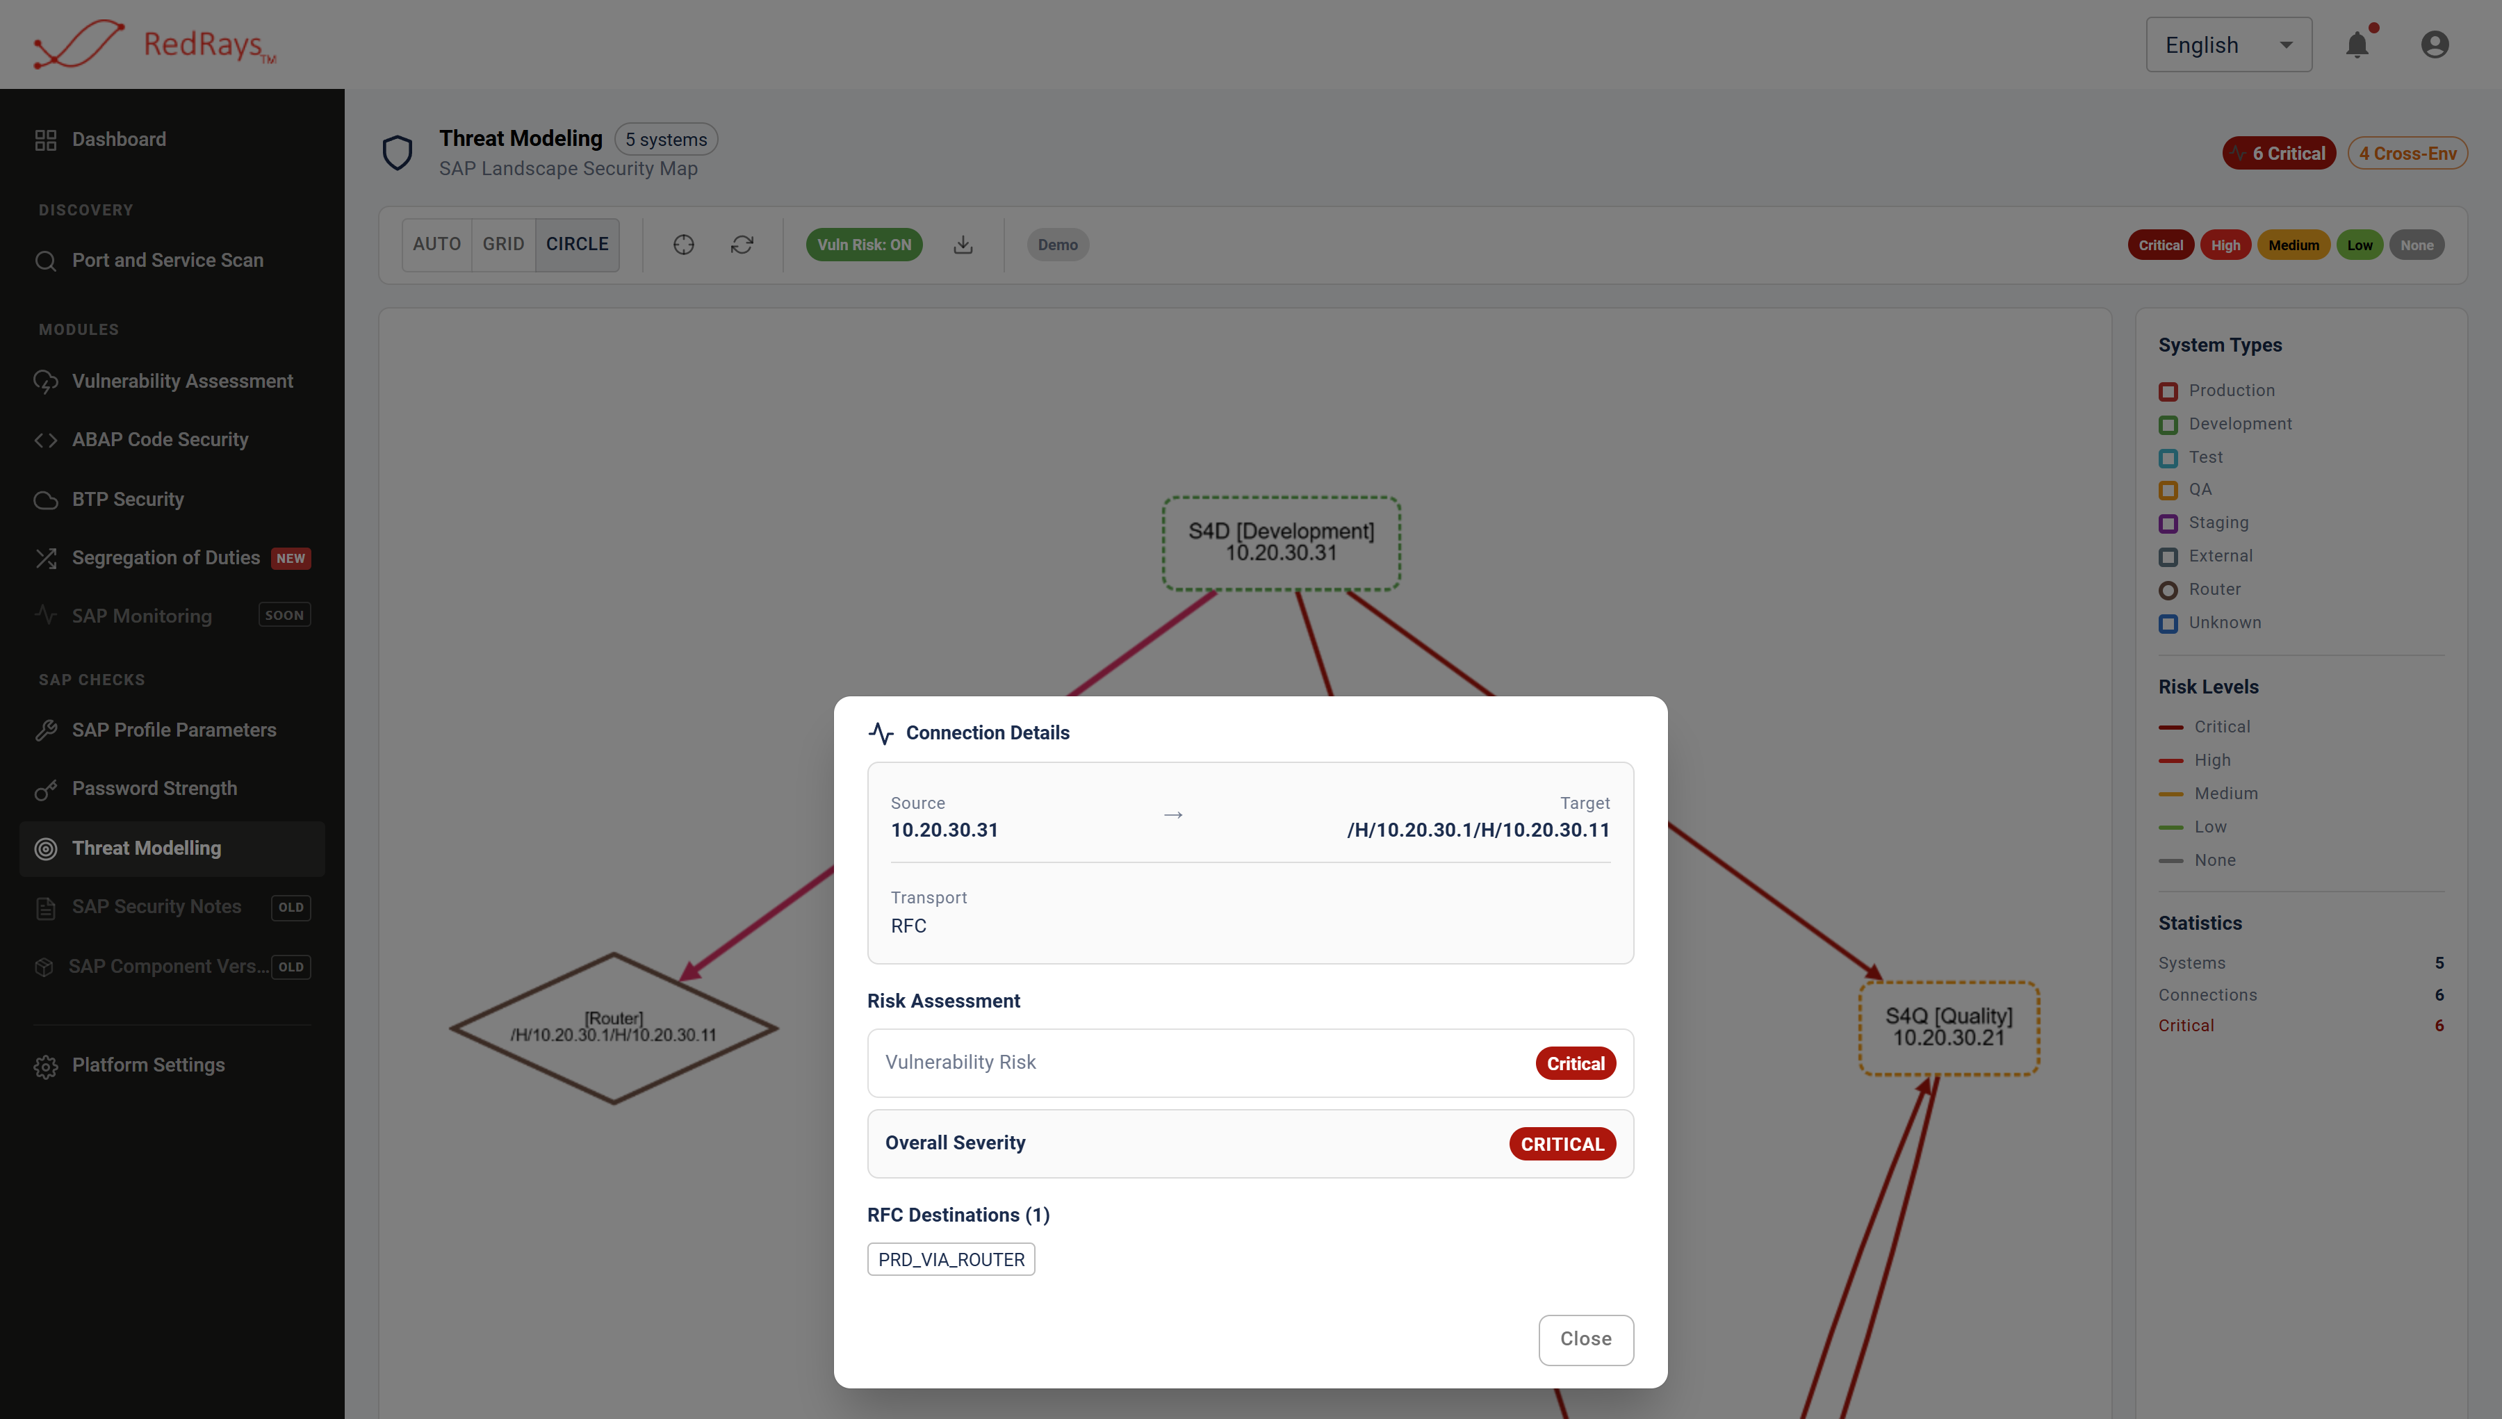Switch to GRID layout
The height and width of the screenshot is (1419, 2502).
(503, 245)
